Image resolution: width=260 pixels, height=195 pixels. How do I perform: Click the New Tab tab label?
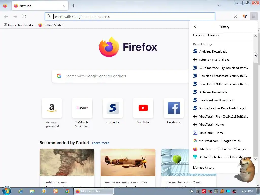click(25, 6)
